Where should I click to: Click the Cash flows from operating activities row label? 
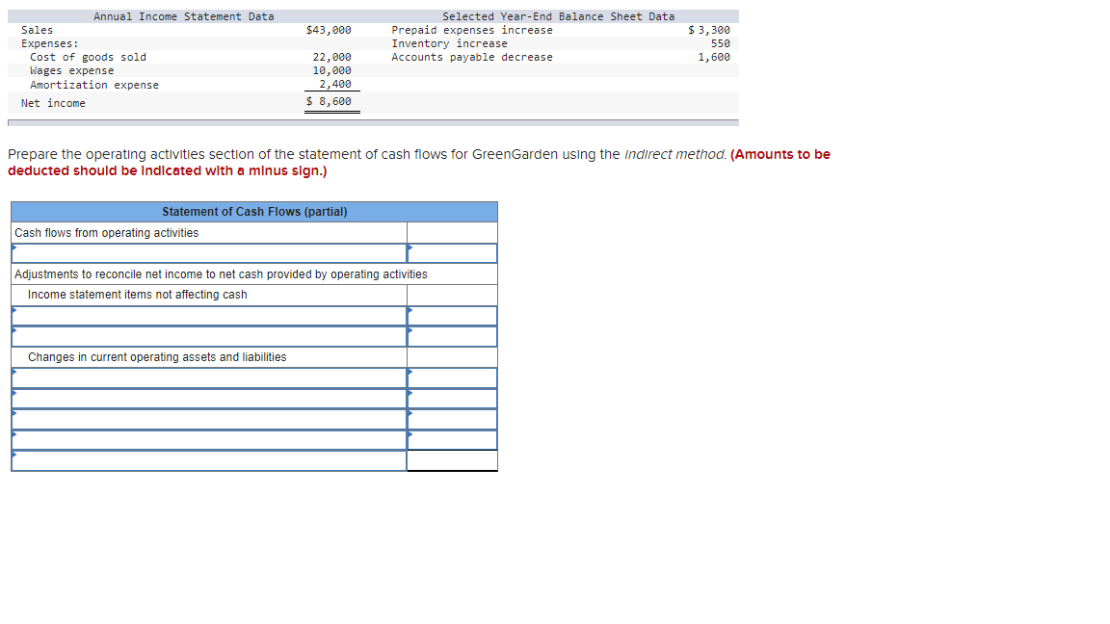(x=106, y=232)
